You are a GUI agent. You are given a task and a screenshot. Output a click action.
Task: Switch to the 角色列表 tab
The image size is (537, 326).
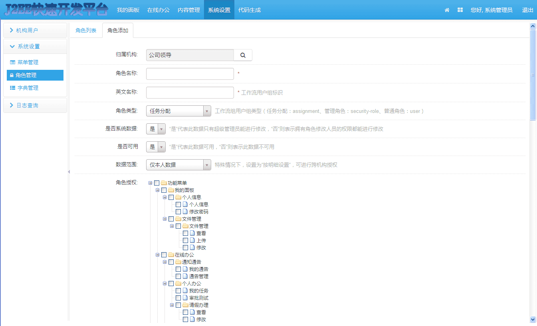86,30
